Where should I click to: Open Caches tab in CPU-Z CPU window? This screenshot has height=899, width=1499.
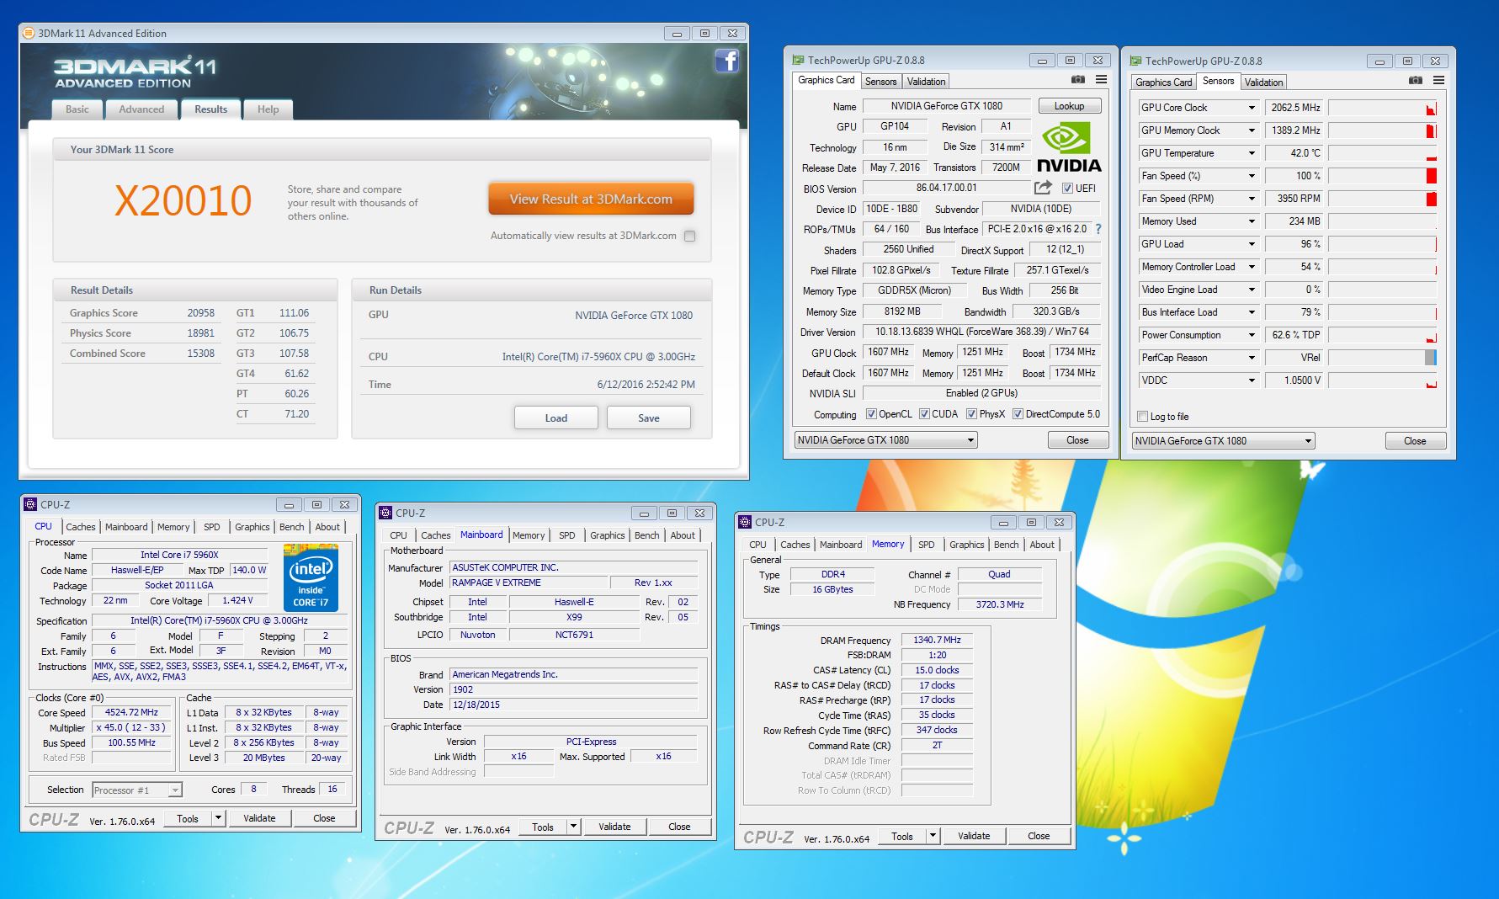[81, 527]
